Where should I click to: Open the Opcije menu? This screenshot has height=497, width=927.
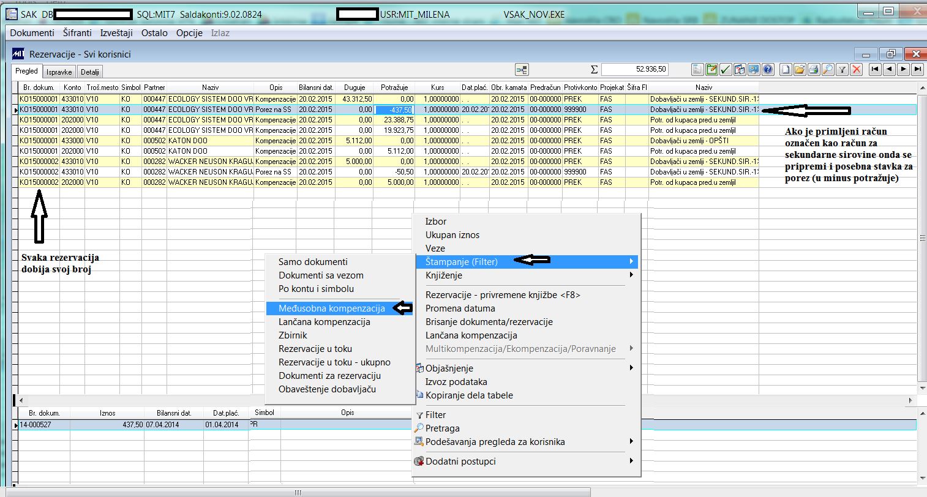189,33
